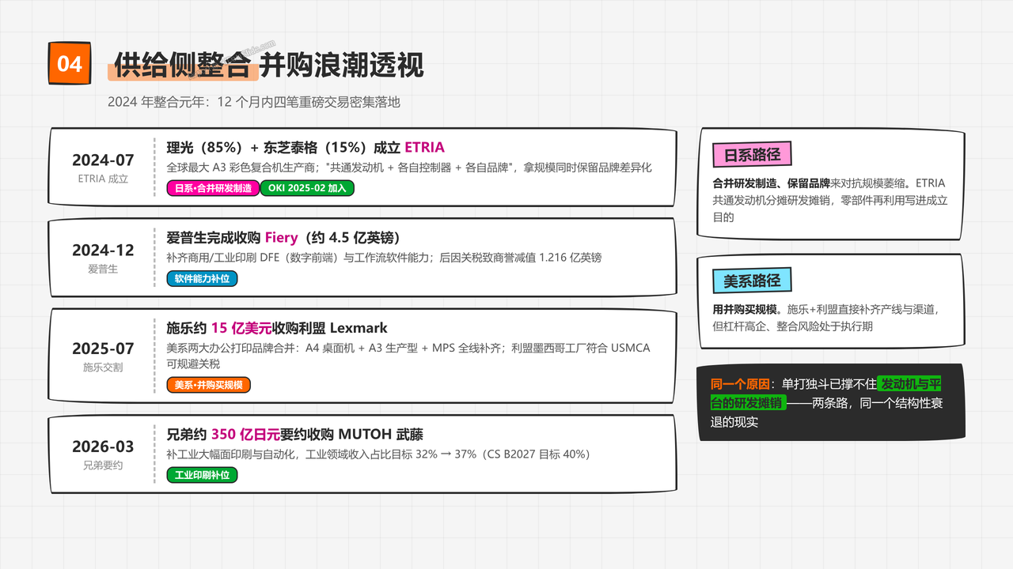Click the pink tag 日系·合并研发制造
The image size is (1013, 569).
(212, 188)
